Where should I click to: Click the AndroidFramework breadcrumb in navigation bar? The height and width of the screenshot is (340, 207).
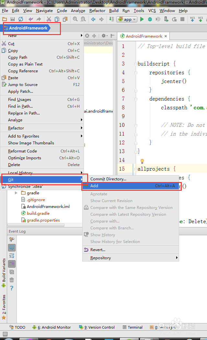pos(28,28)
